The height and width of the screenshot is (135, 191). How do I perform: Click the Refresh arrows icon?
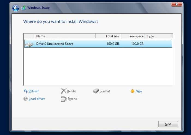[26, 91]
